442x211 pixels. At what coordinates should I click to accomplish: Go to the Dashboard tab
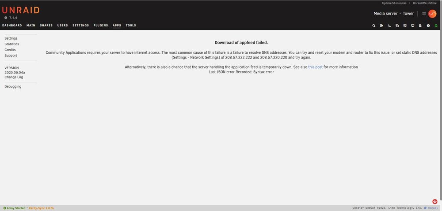12,25
